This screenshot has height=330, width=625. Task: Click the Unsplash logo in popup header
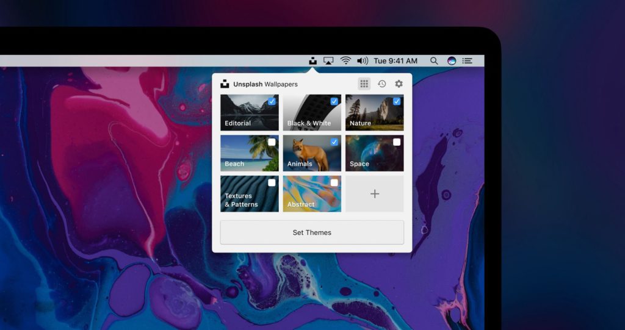[225, 84]
